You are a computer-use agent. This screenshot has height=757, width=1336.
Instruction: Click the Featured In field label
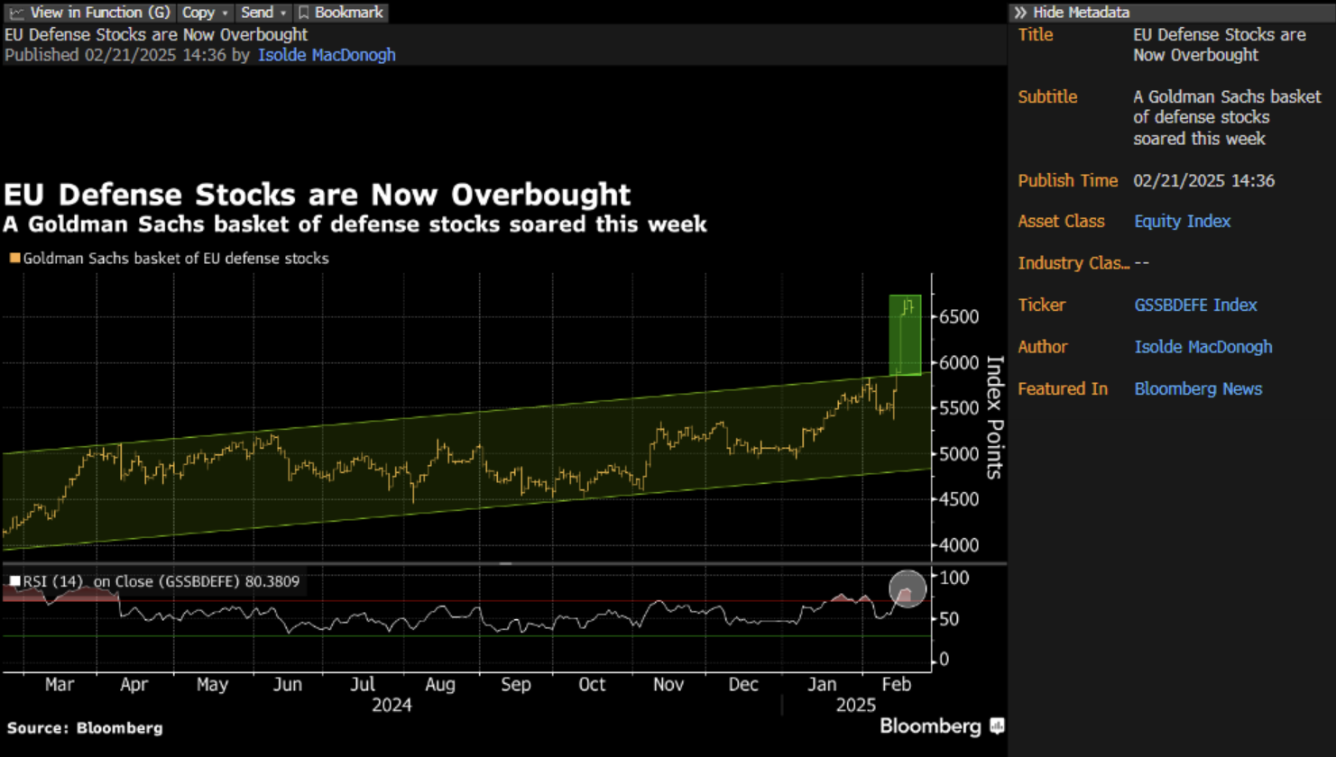pyautogui.click(x=1062, y=389)
